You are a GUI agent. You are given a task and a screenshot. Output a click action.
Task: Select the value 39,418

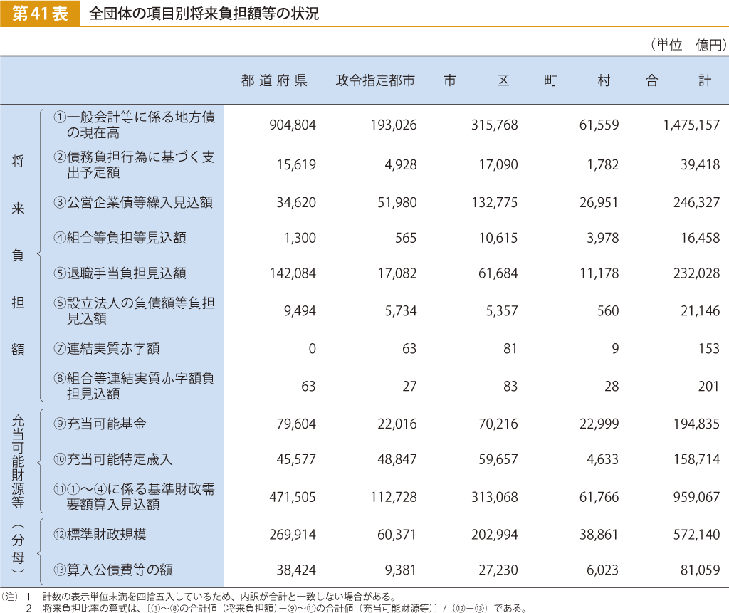(701, 164)
